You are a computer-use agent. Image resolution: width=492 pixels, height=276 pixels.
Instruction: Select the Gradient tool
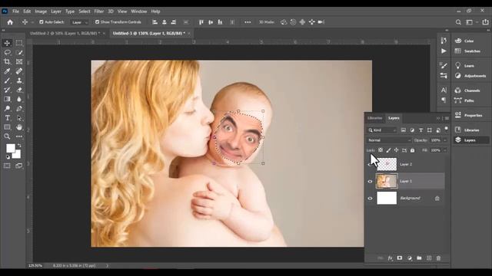7,99
